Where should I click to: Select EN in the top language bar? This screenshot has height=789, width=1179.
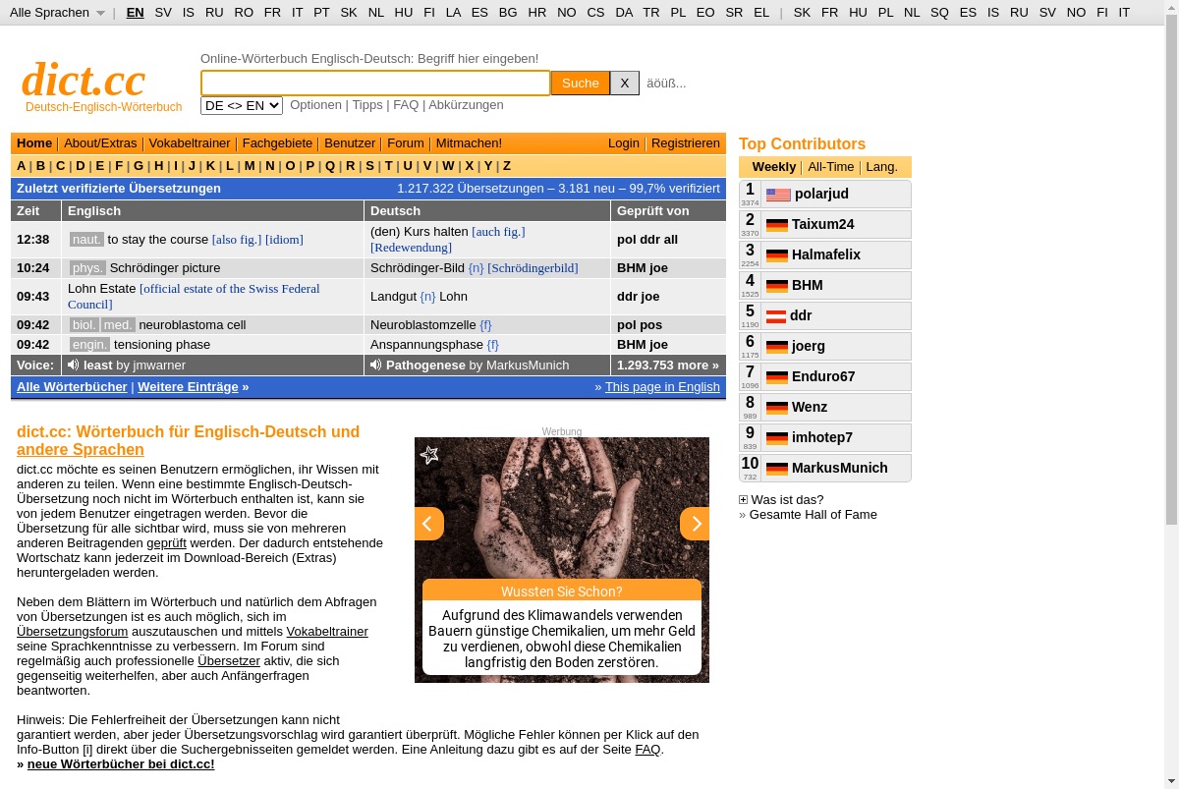click(x=136, y=13)
